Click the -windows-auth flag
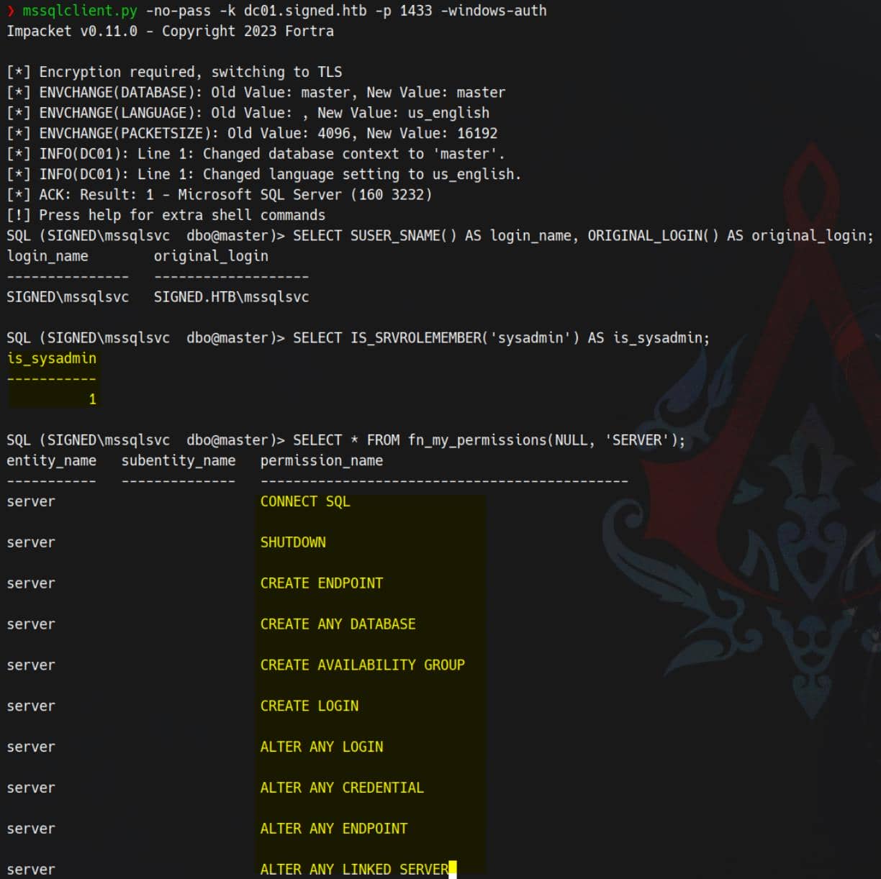 (x=493, y=11)
